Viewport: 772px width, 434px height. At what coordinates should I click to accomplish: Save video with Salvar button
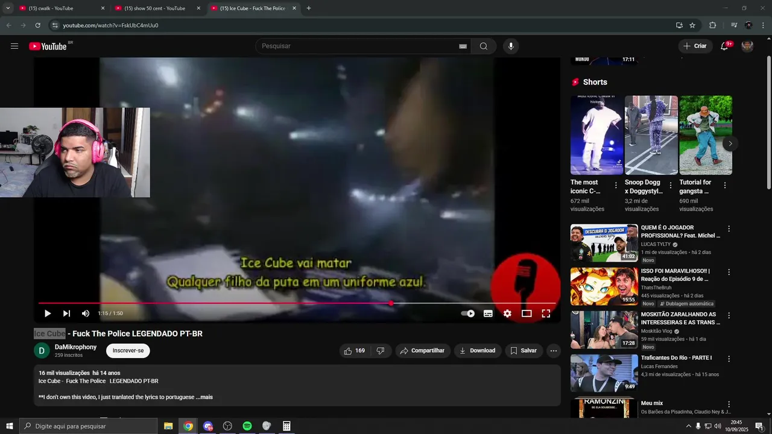point(523,351)
